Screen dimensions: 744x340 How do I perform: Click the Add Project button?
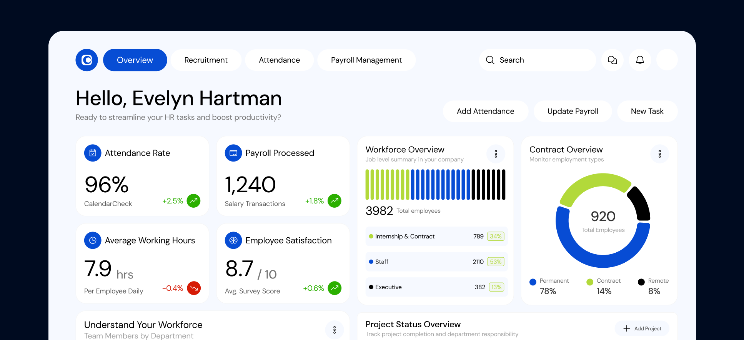[642, 328]
